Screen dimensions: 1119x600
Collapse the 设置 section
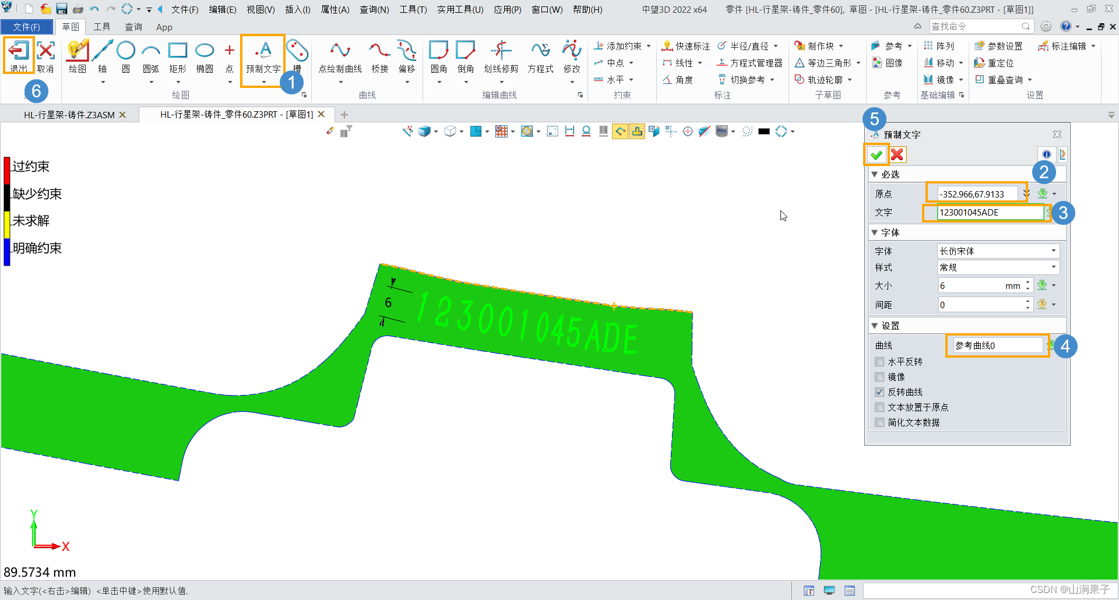[874, 326]
